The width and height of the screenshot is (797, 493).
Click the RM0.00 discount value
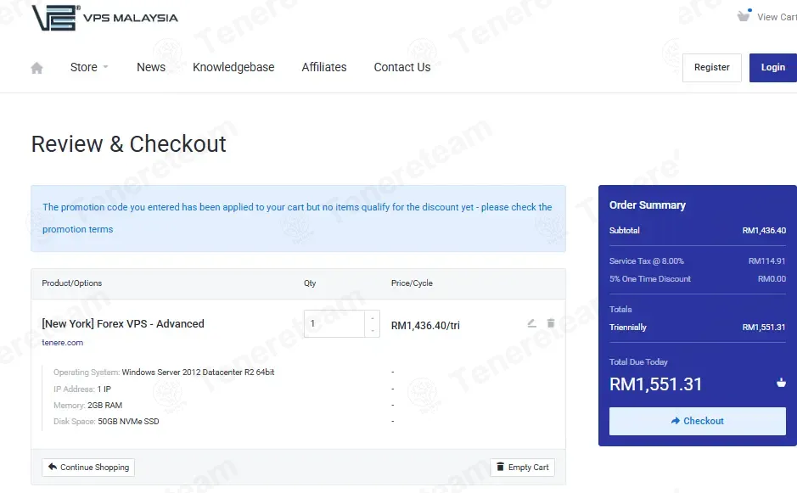tap(772, 278)
